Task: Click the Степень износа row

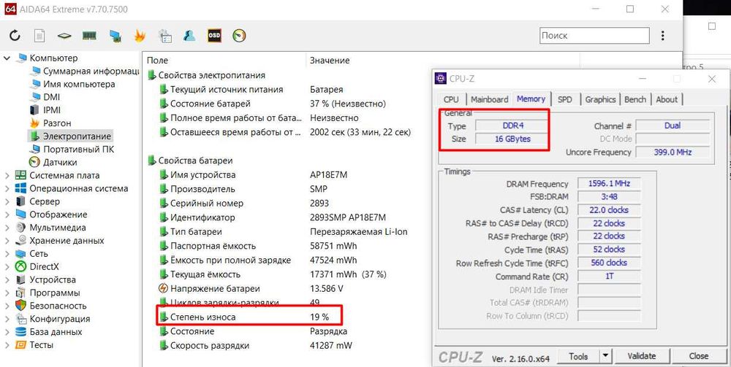Action: click(x=250, y=317)
